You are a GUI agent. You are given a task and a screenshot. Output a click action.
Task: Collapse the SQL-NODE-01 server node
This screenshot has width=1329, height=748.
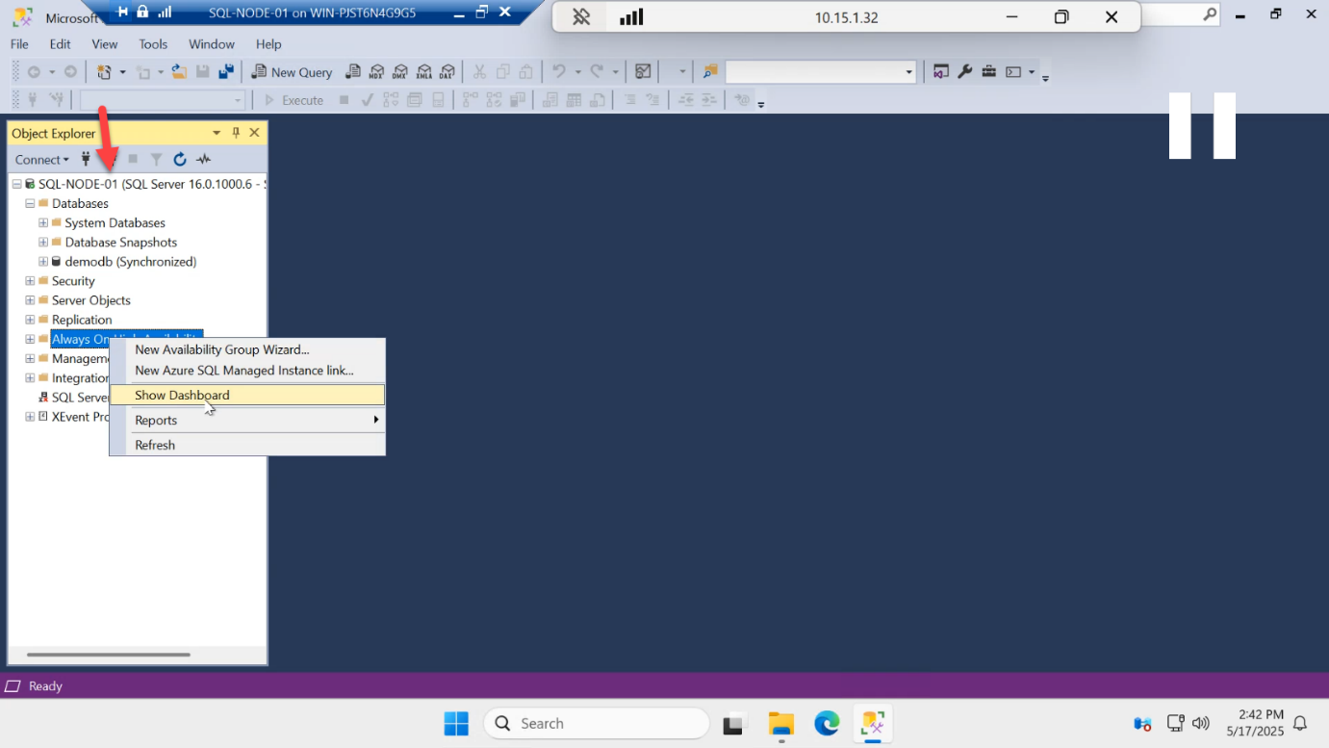click(16, 184)
